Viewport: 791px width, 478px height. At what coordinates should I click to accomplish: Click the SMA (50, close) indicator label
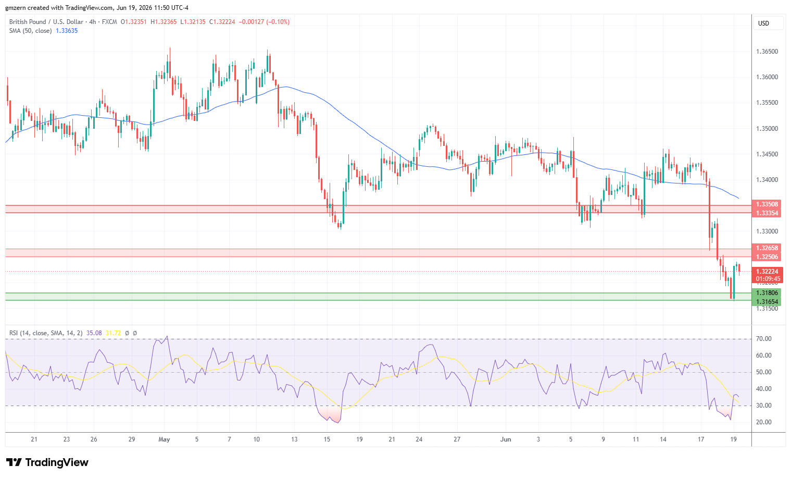[x=30, y=31]
